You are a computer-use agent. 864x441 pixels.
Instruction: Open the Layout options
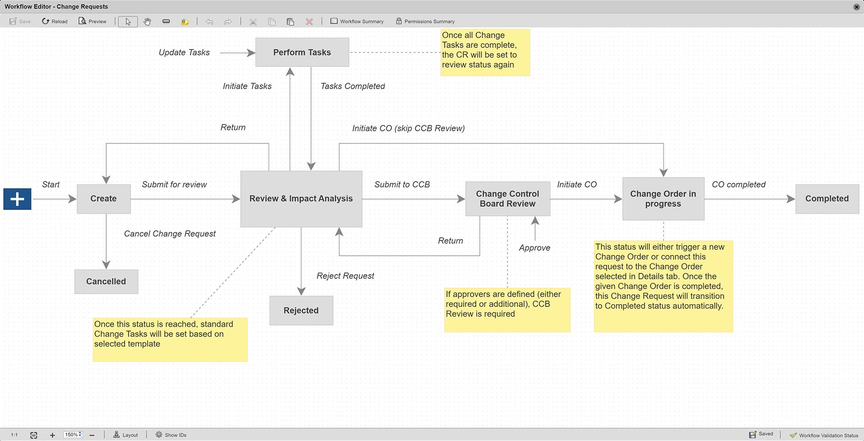click(126, 435)
